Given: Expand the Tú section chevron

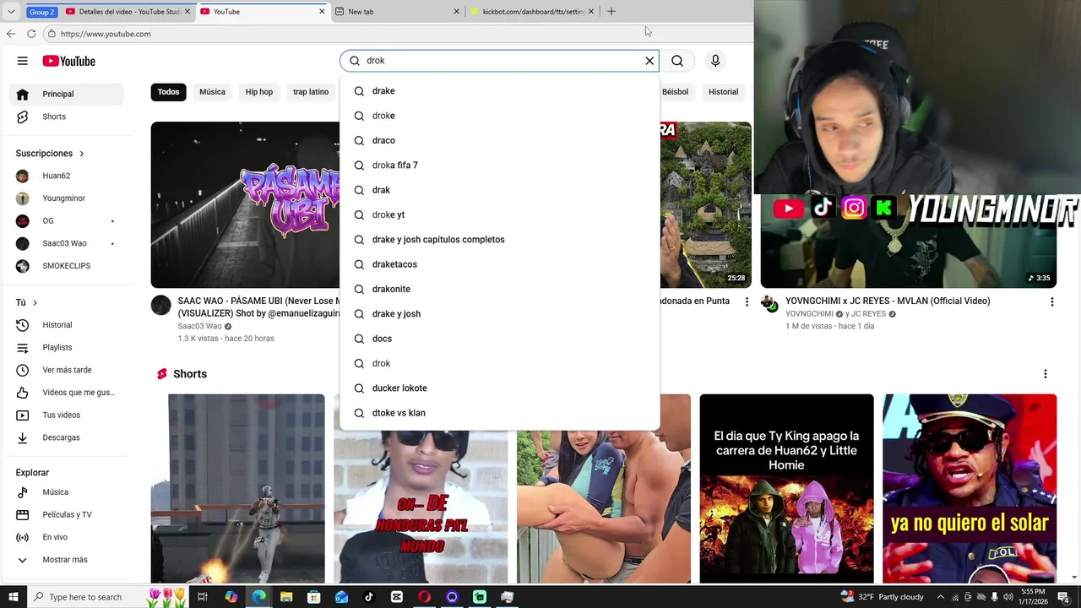Looking at the screenshot, I should (x=35, y=302).
